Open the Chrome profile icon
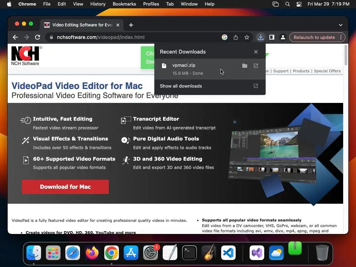 tap(283, 37)
